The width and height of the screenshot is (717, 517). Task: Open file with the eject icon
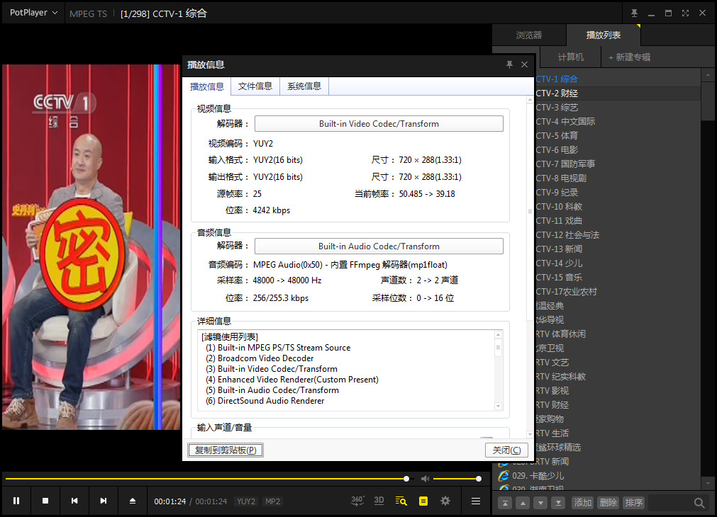click(133, 501)
